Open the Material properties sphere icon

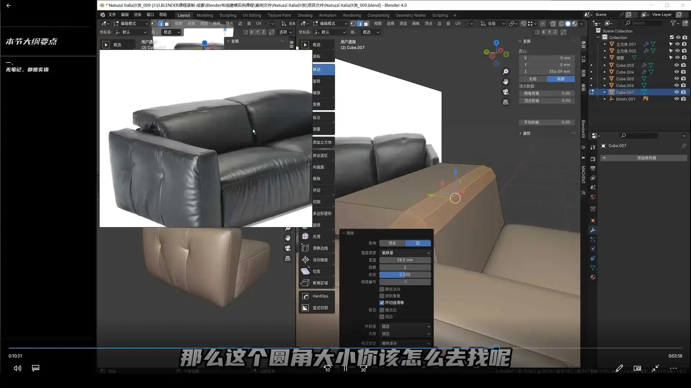593,277
